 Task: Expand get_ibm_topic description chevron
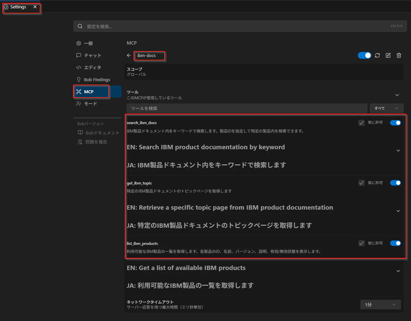coord(398,211)
